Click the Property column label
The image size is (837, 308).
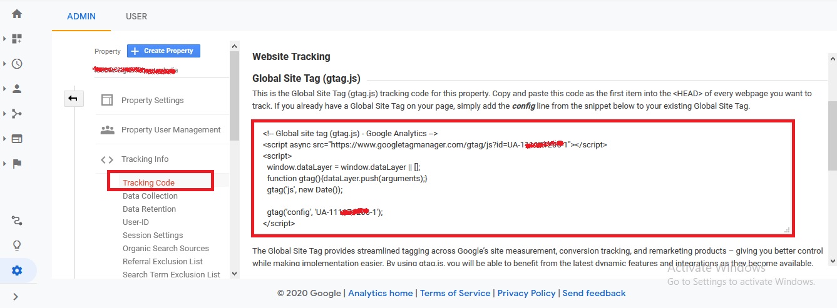click(108, 51)
